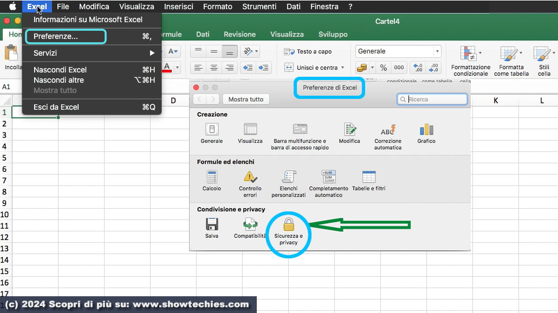
Task: Expand Servizi submenu
Action: click(92, 53)
